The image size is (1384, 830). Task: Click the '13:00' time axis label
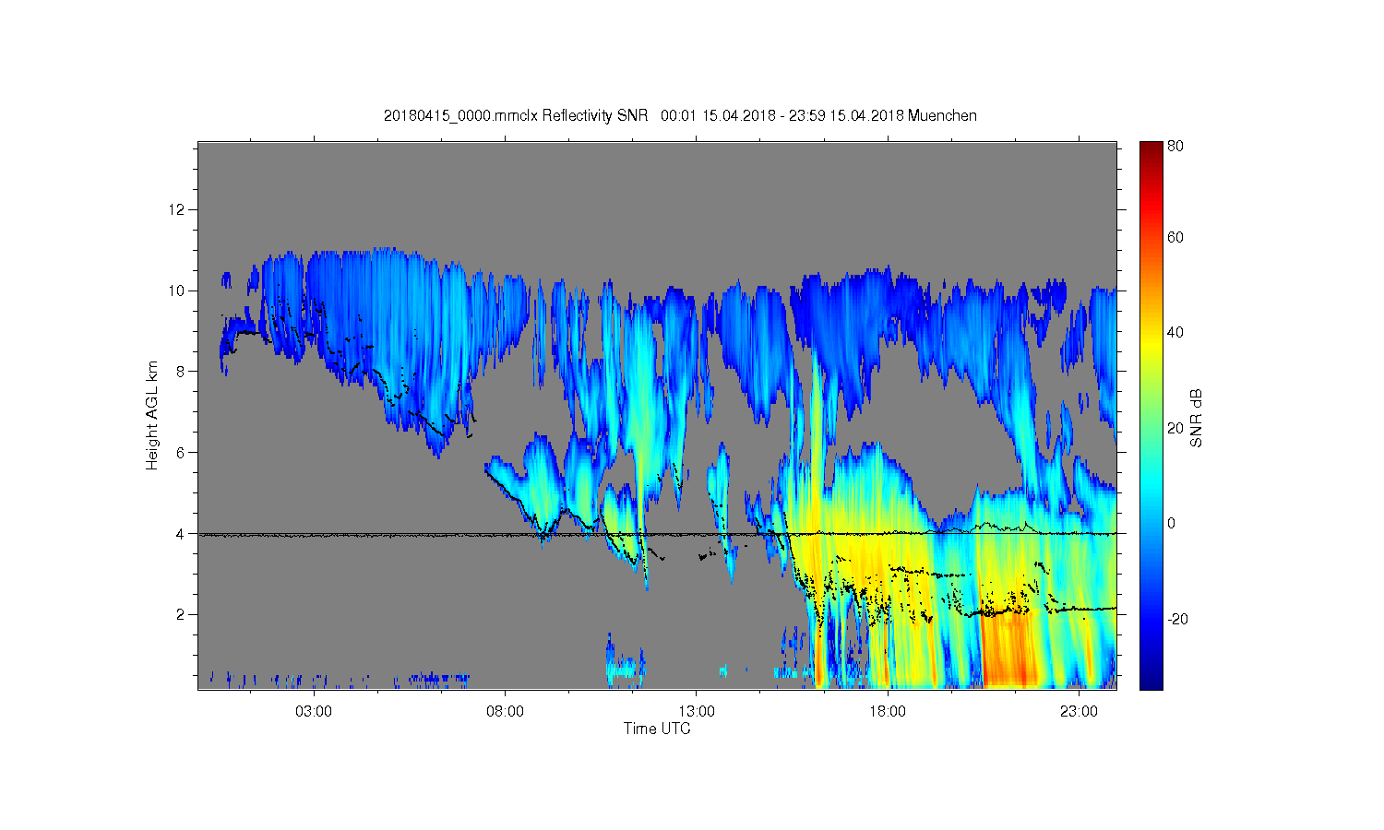click(x=697, y=712)
